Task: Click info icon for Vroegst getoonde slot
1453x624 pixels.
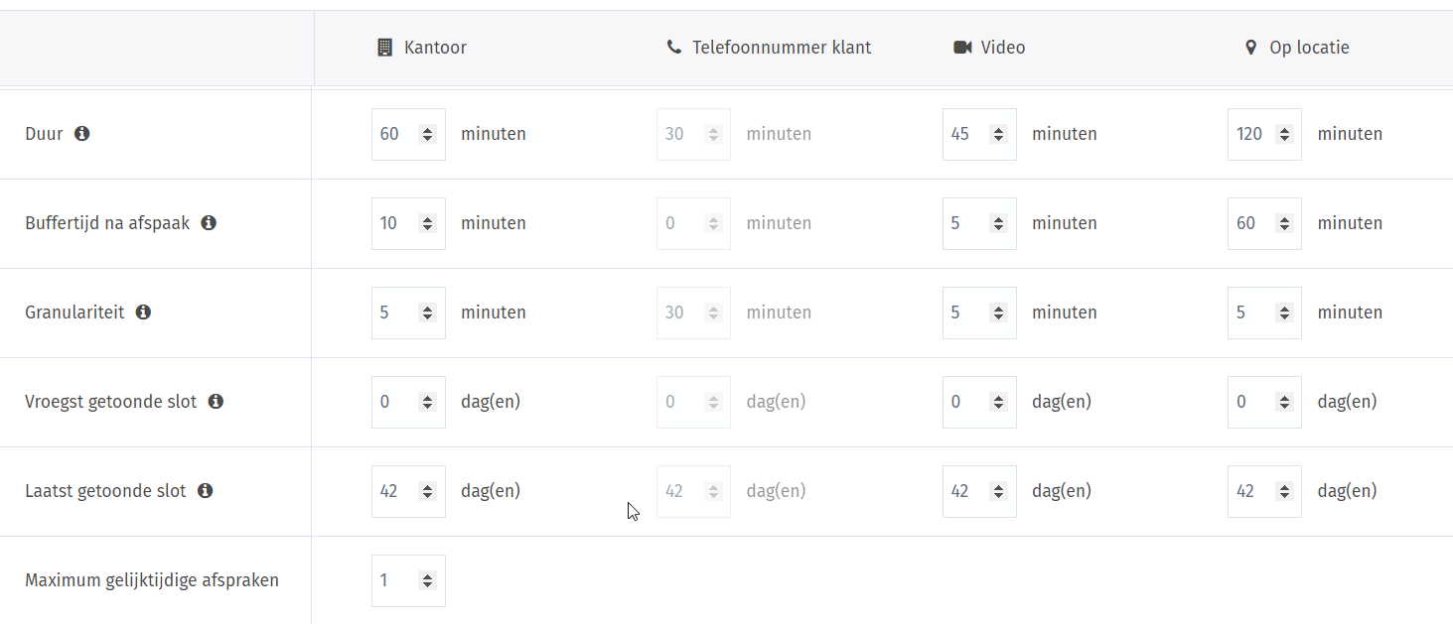Action: (216, 401)
